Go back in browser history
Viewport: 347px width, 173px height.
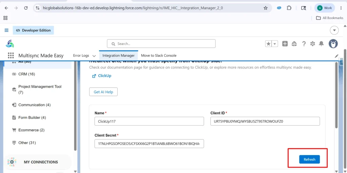(x=6, y=8)
